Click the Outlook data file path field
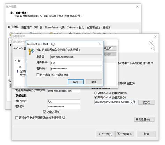Screen dimensions: 165x145 point(115,102)
